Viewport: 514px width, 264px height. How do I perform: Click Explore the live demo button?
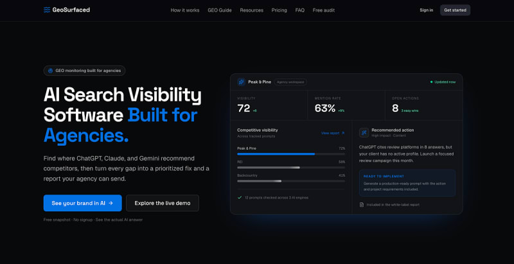point(163,203)
